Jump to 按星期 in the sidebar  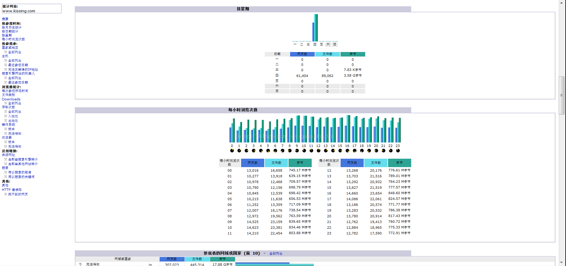point(7,35)
